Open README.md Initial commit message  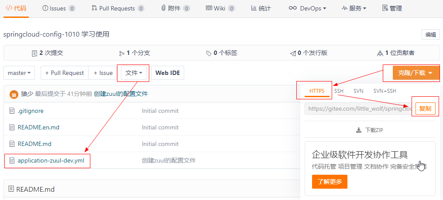tap(160, 144)
